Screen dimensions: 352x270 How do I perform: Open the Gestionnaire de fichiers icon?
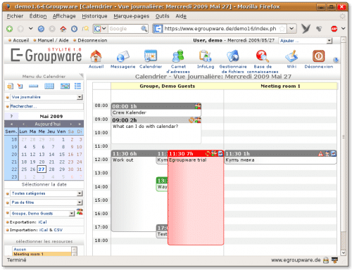click(x=233, y=56)
